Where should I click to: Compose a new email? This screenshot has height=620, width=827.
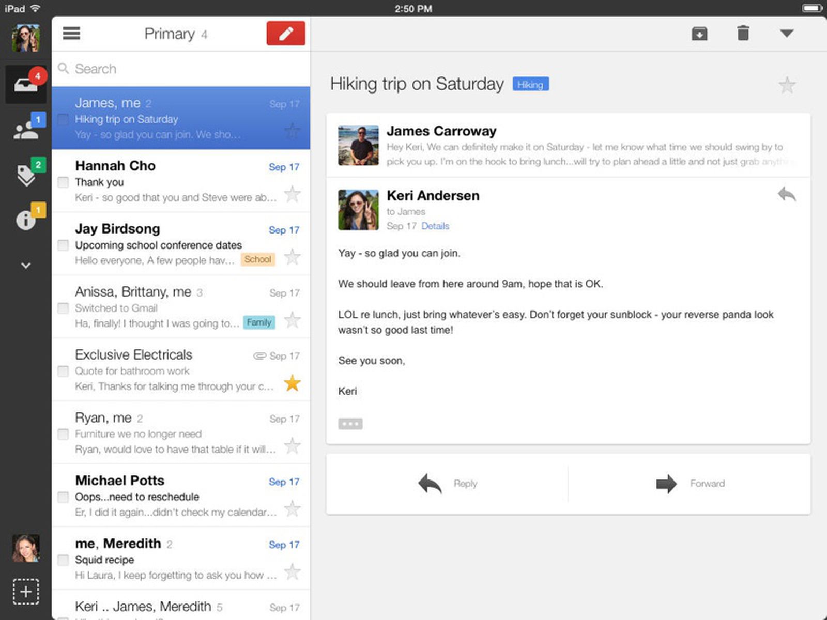click(x=285, y=33)
